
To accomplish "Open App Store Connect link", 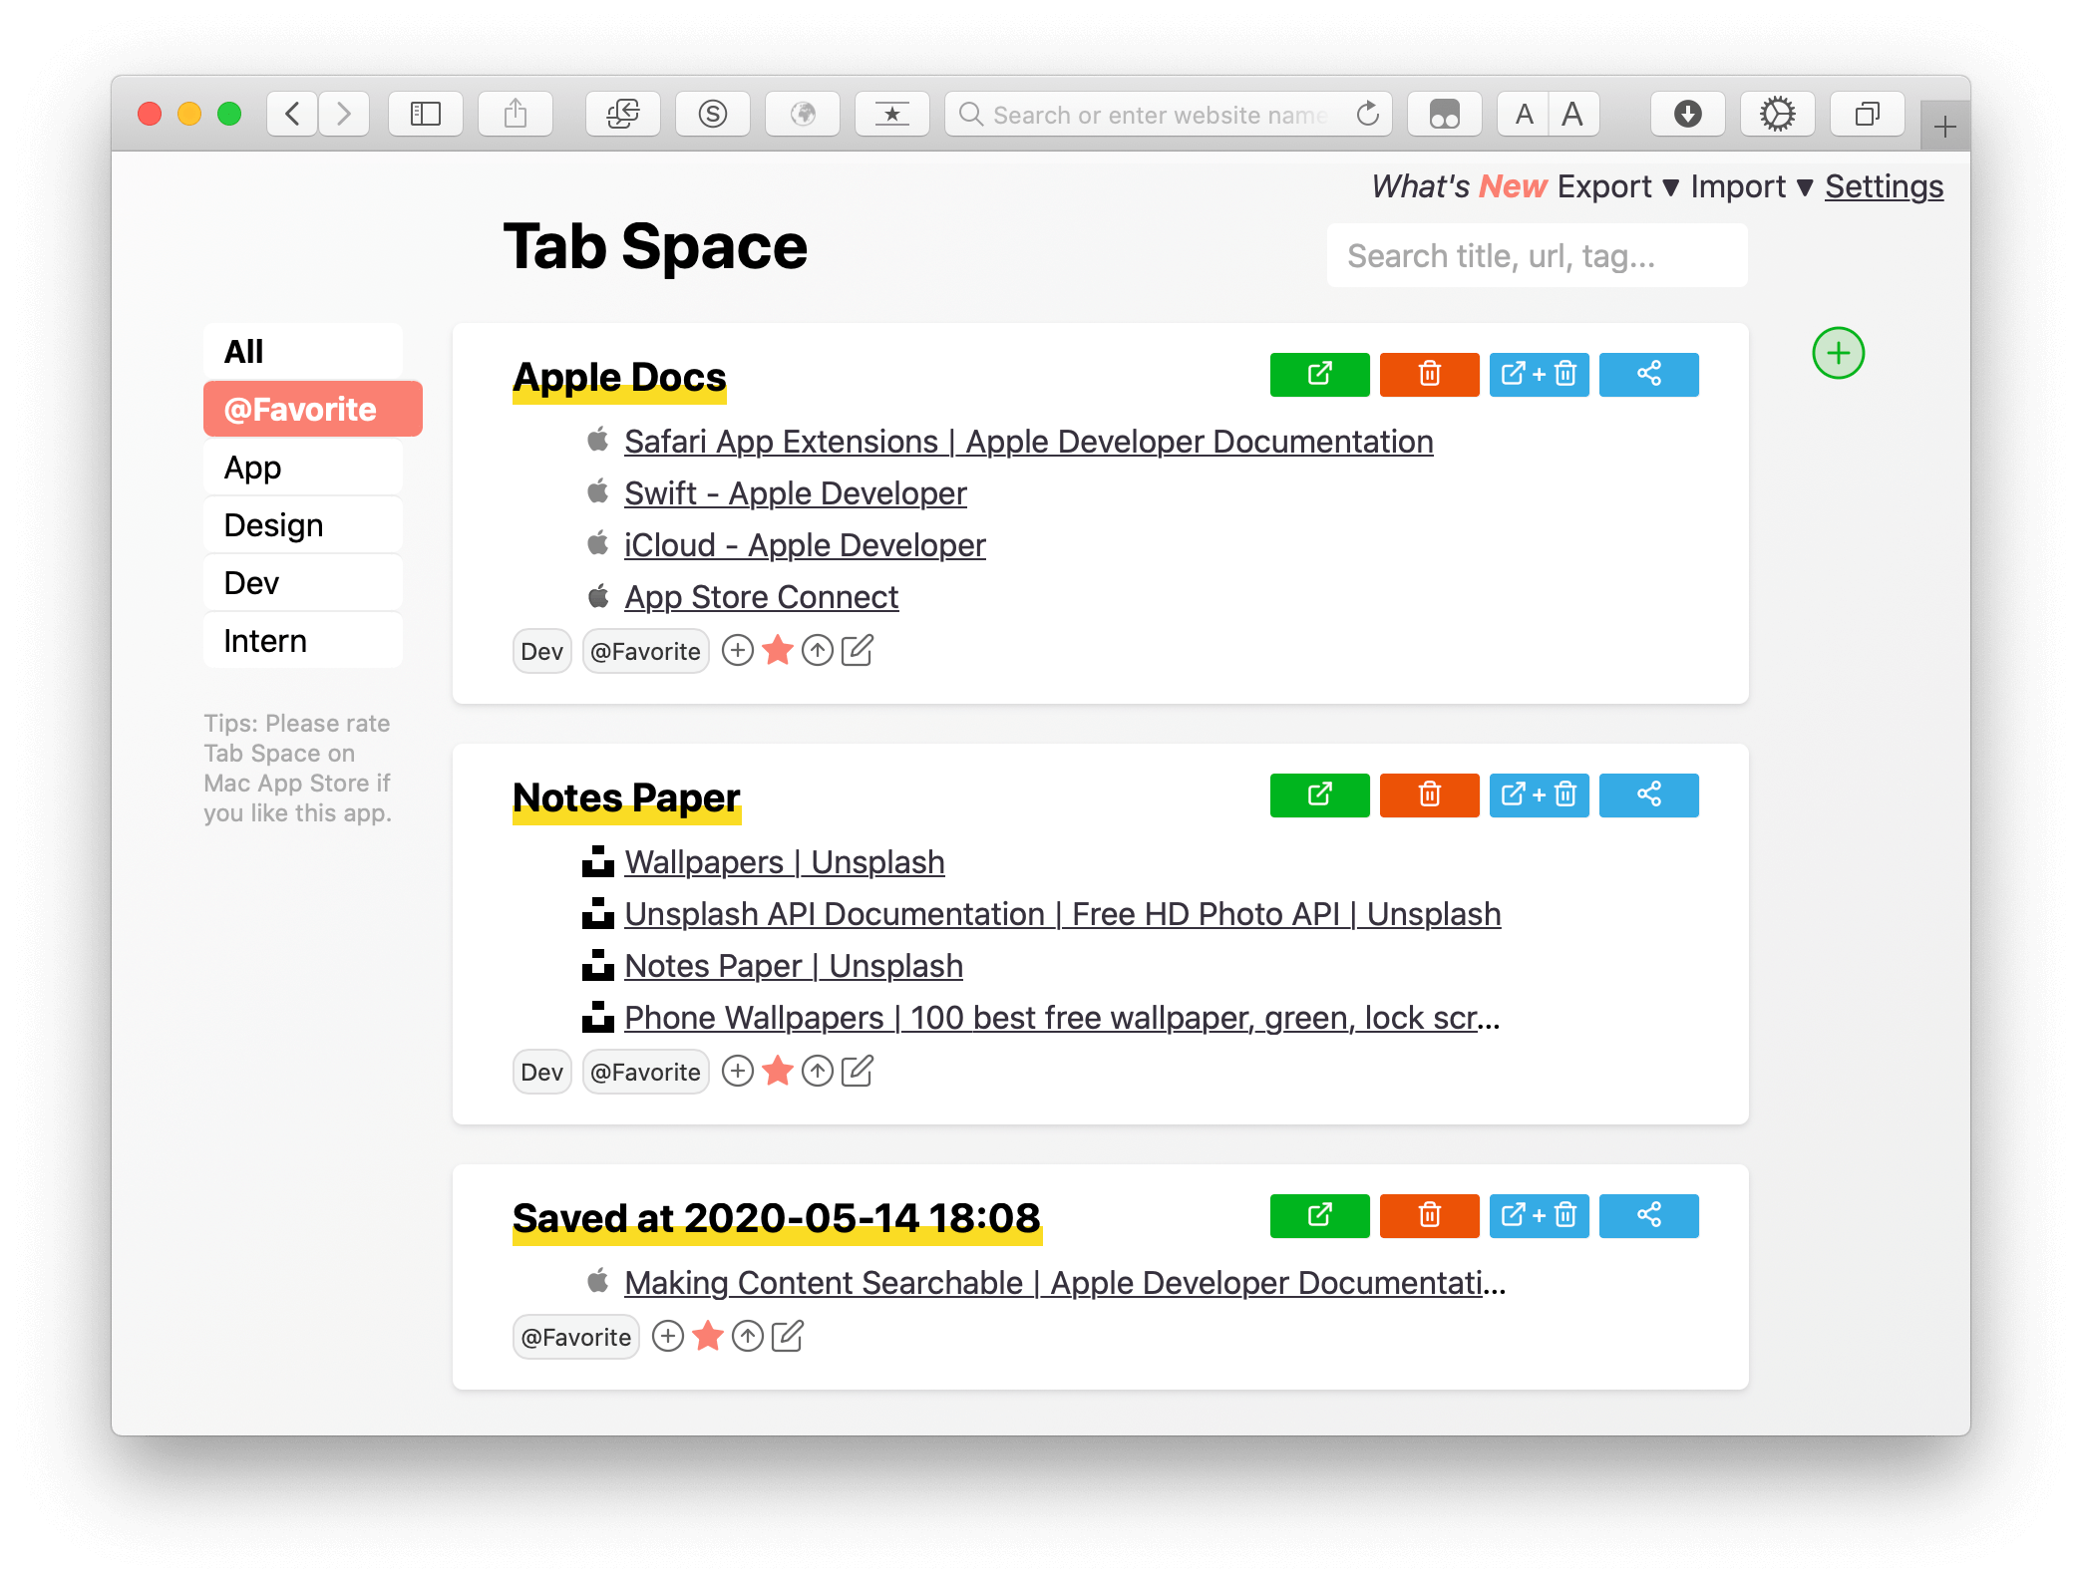I will click(761, 597).
